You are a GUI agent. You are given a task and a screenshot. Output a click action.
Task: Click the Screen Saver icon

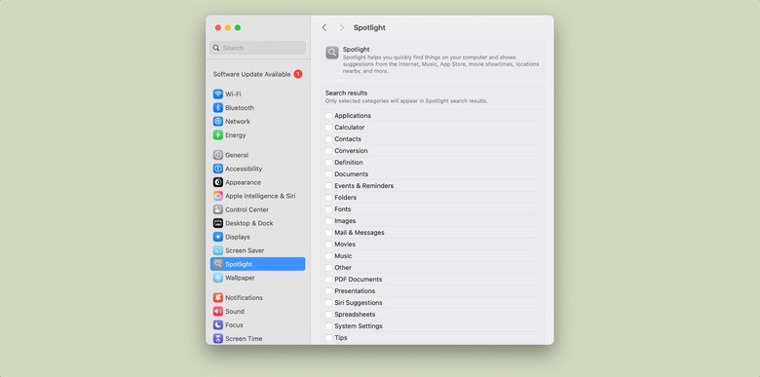(x=218, y=250)
